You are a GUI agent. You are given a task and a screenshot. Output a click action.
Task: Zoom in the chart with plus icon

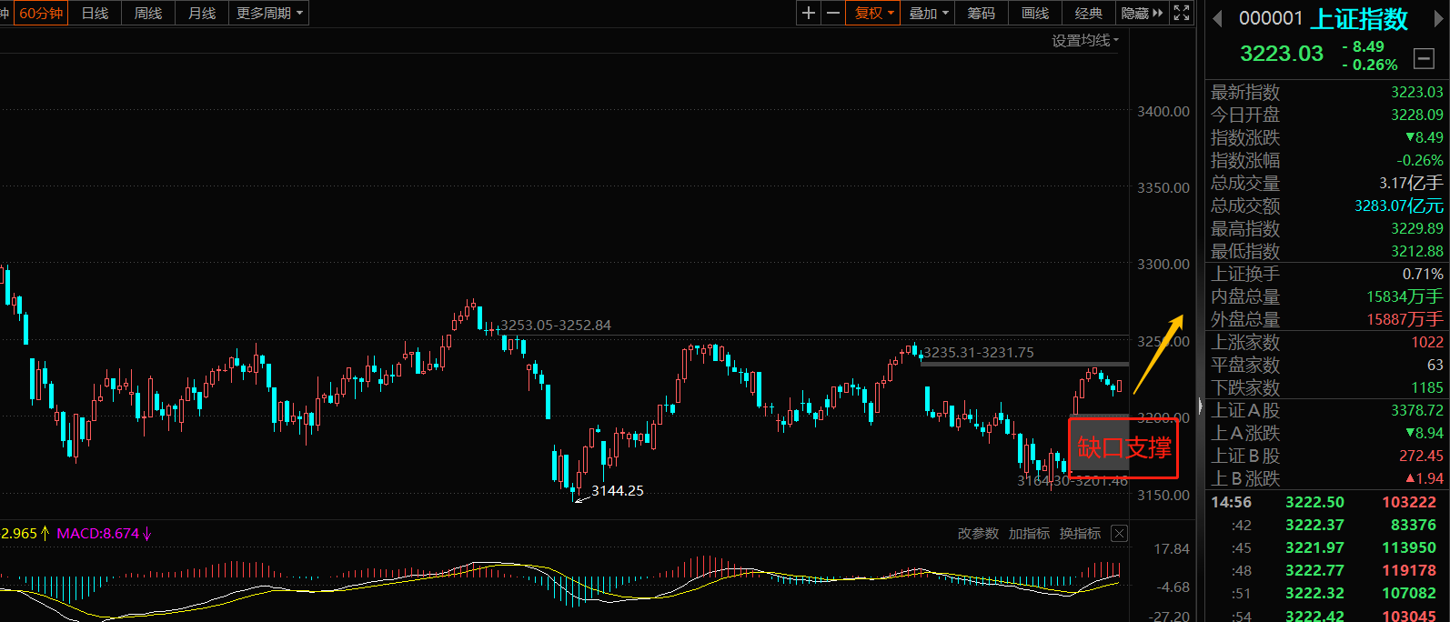point(809,13)
